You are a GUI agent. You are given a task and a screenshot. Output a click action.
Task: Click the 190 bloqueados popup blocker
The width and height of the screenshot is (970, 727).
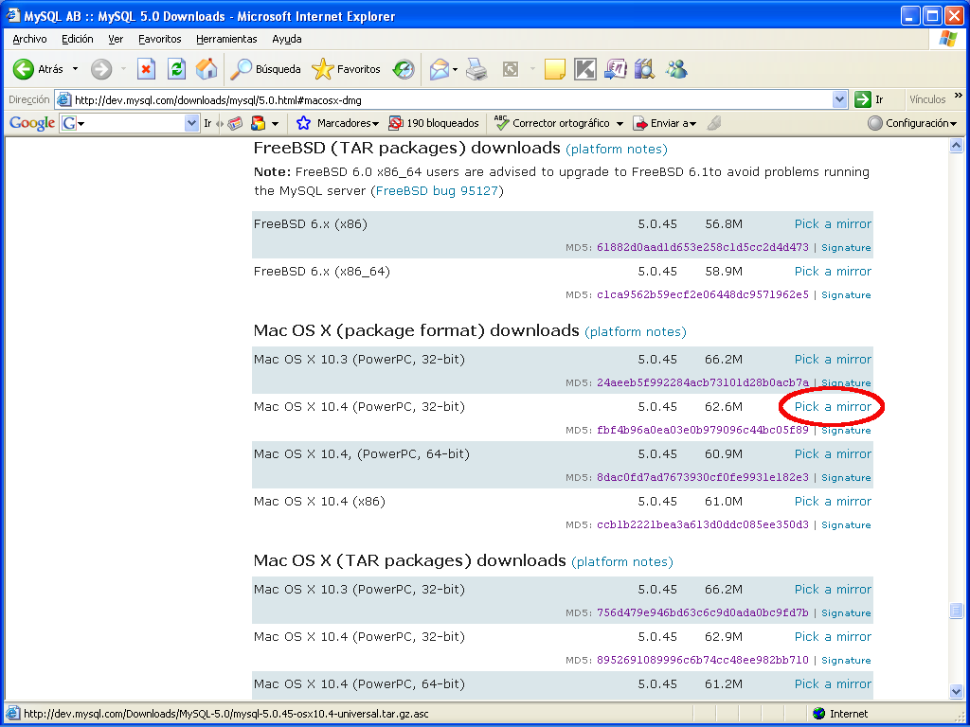(x=434, y=123)
